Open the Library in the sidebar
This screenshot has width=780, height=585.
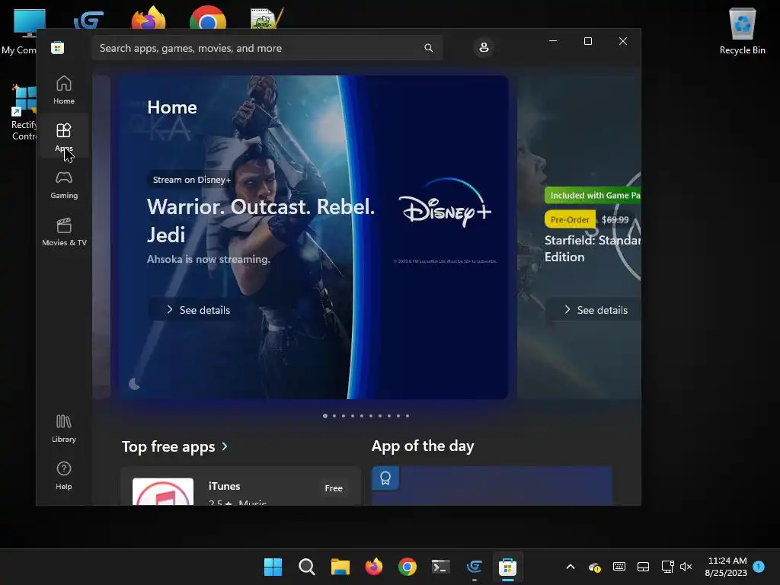click(64, 428)
